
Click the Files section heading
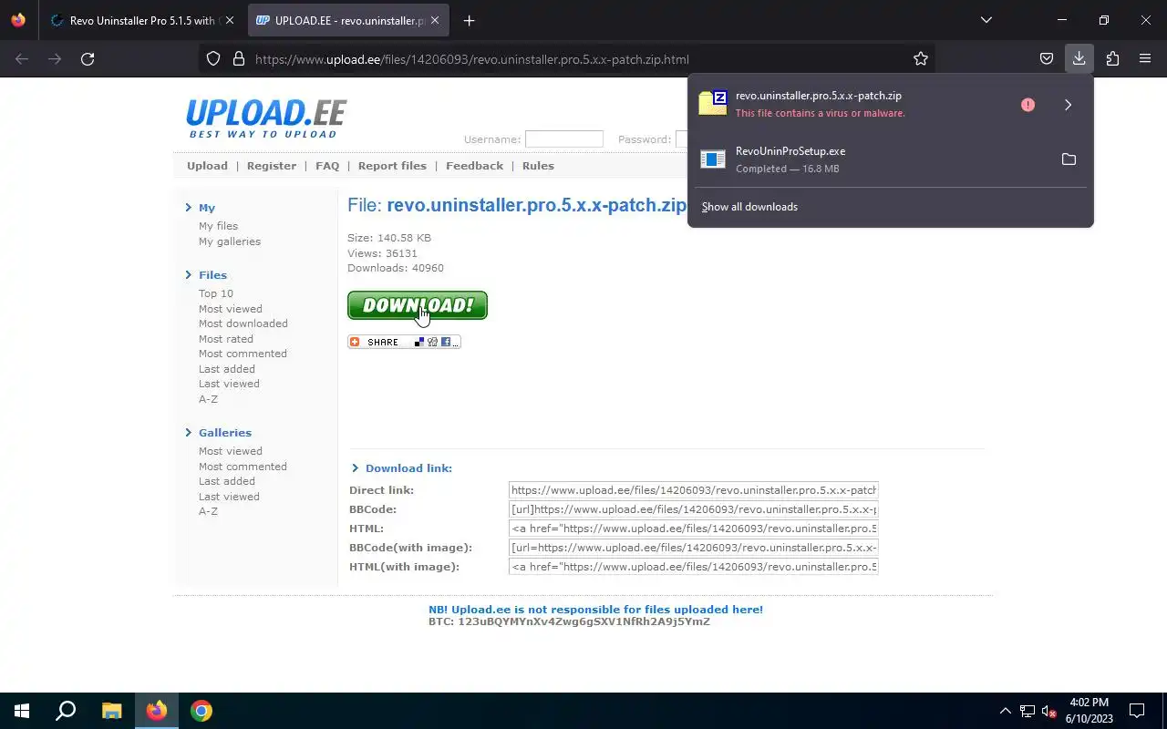click(212, 275)
